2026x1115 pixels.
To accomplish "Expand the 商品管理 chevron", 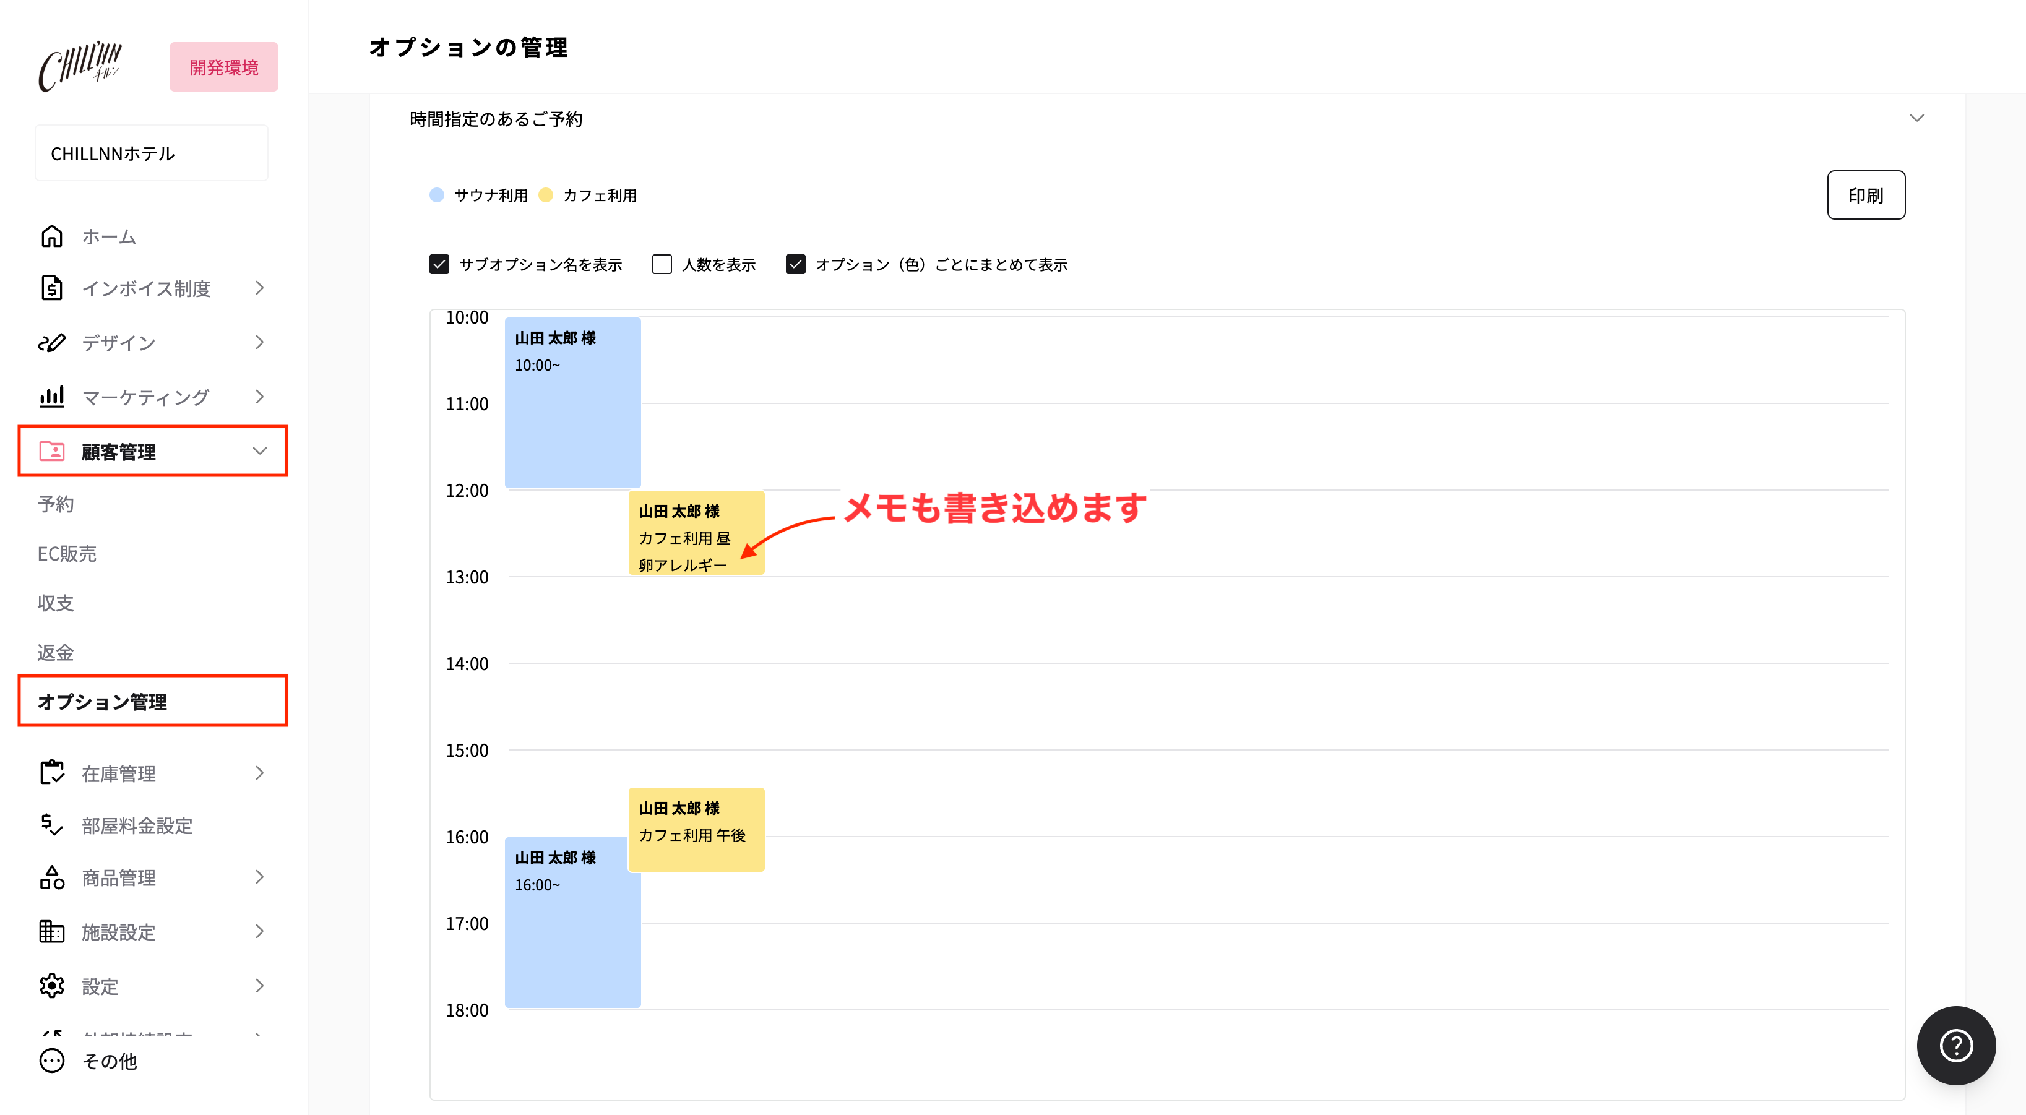I will [x=259, y=877].
